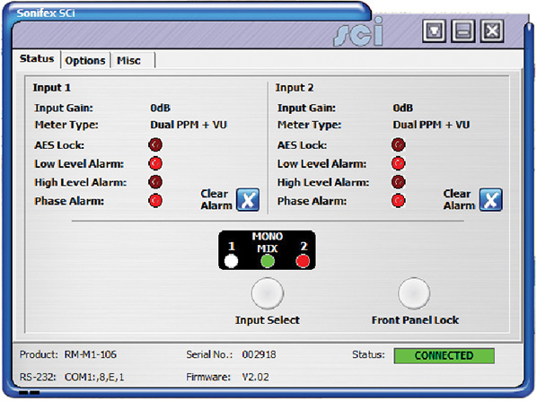Click Input 2 AES Lock label
This screenshot has width=537, height=401.
tap(302, 145)
